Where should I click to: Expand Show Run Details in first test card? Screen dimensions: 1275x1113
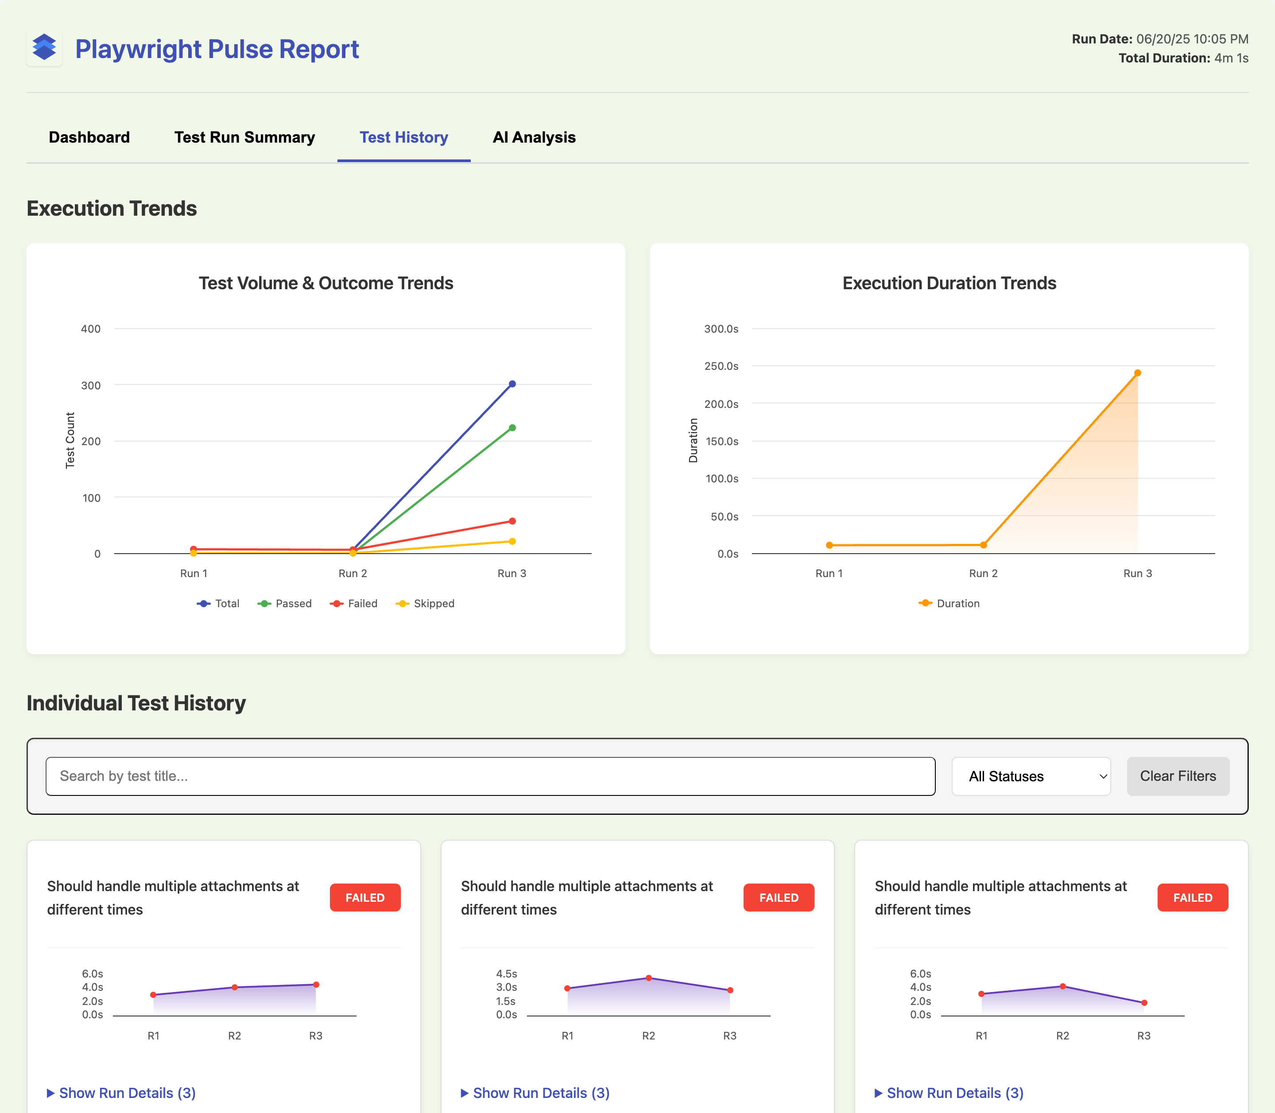click(x=122, y=1093)
